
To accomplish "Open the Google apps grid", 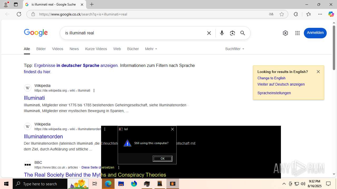I will click(x=298, y=33).
